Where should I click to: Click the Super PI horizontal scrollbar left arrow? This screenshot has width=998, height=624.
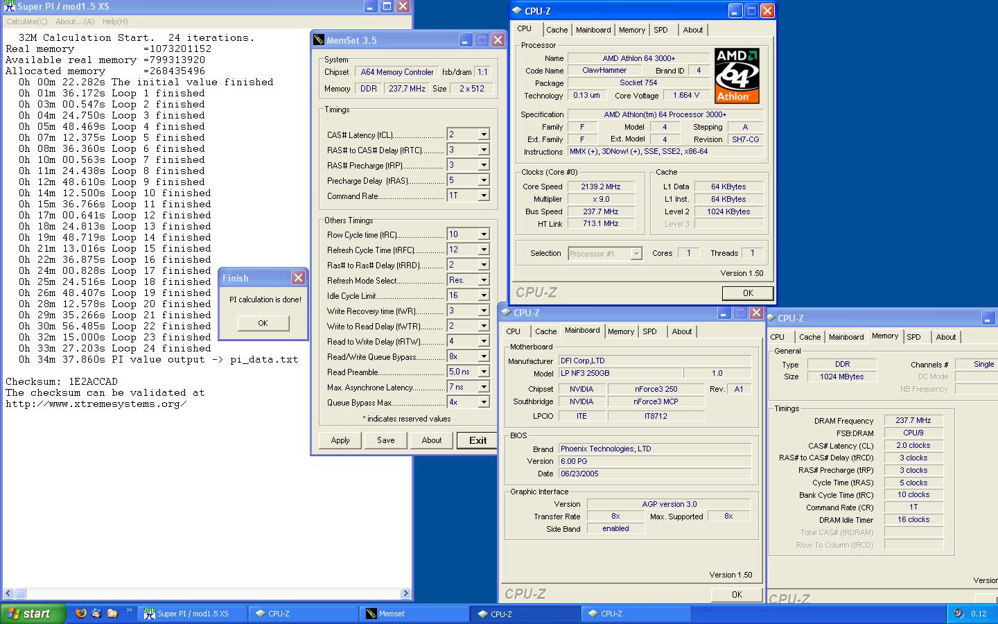[8, 593]
